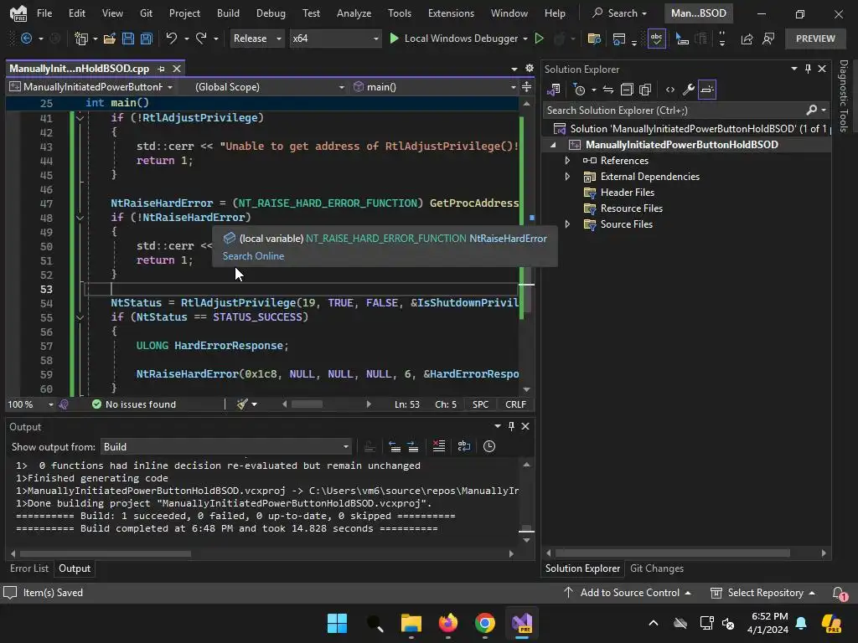
Task: Expand the References node
Action: click(567, 160)
